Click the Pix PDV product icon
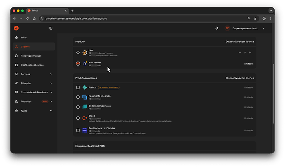Image resolution: width=285 pixels, height=167 pixels. [x=85, y=87]
